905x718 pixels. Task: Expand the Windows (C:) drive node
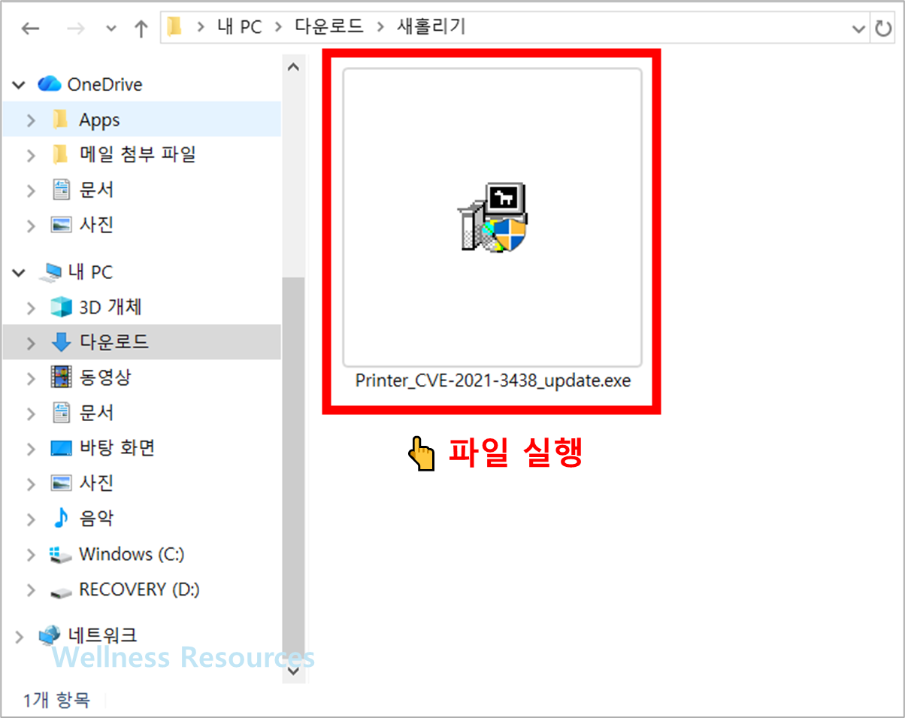[31, 555]
